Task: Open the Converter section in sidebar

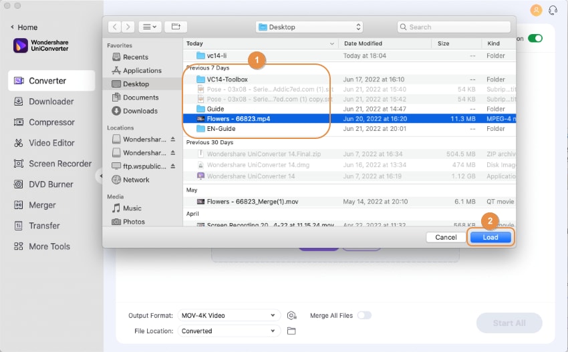Action: point(51,81)
